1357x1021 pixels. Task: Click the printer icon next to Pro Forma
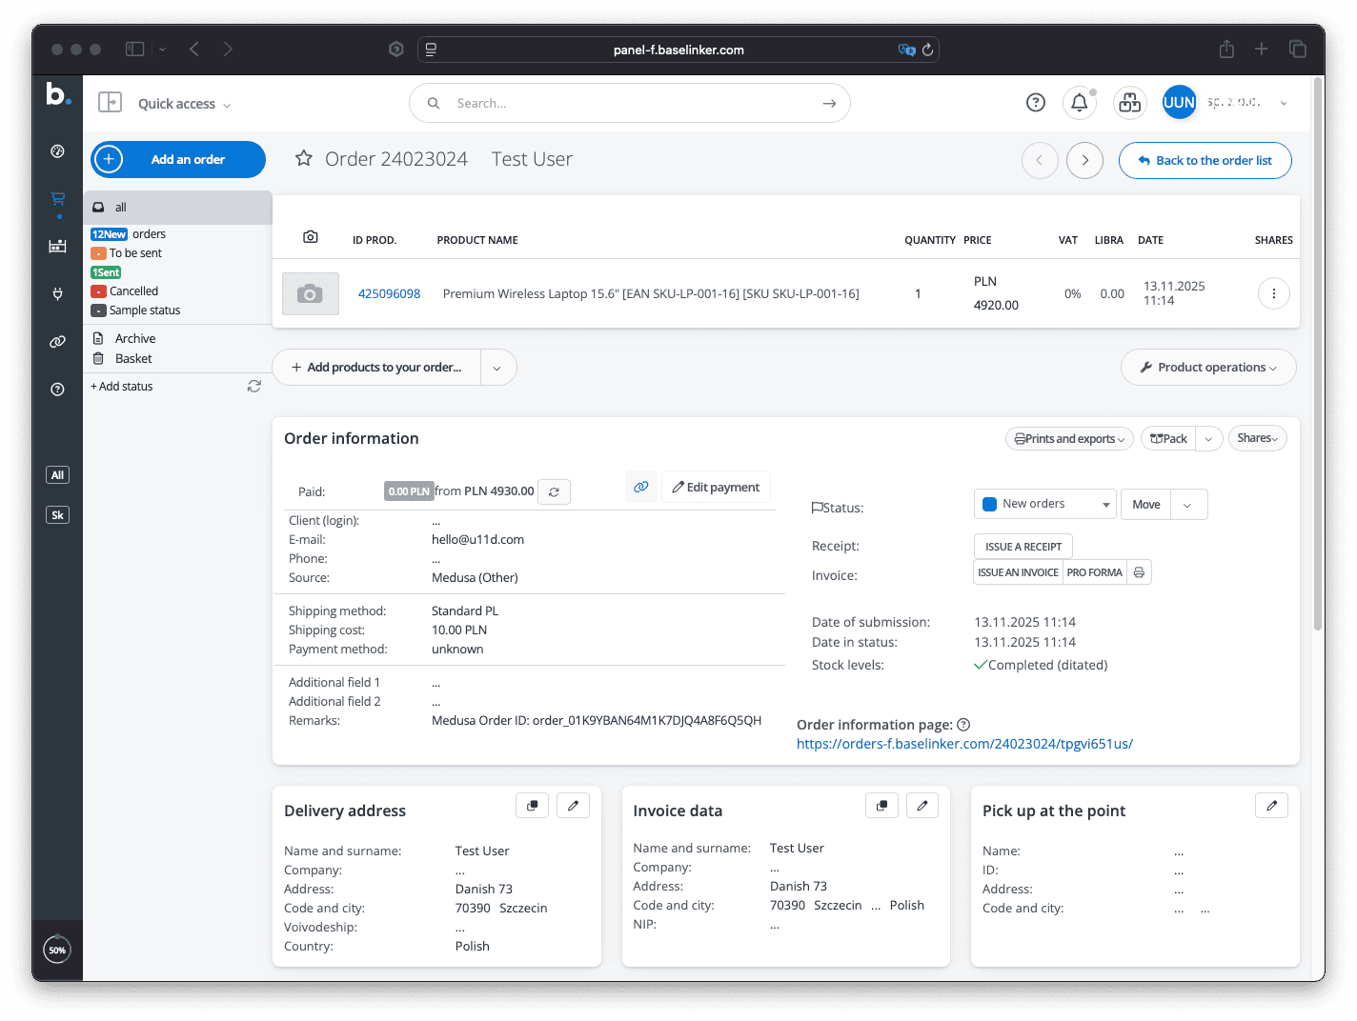[x=1139, y=572]
